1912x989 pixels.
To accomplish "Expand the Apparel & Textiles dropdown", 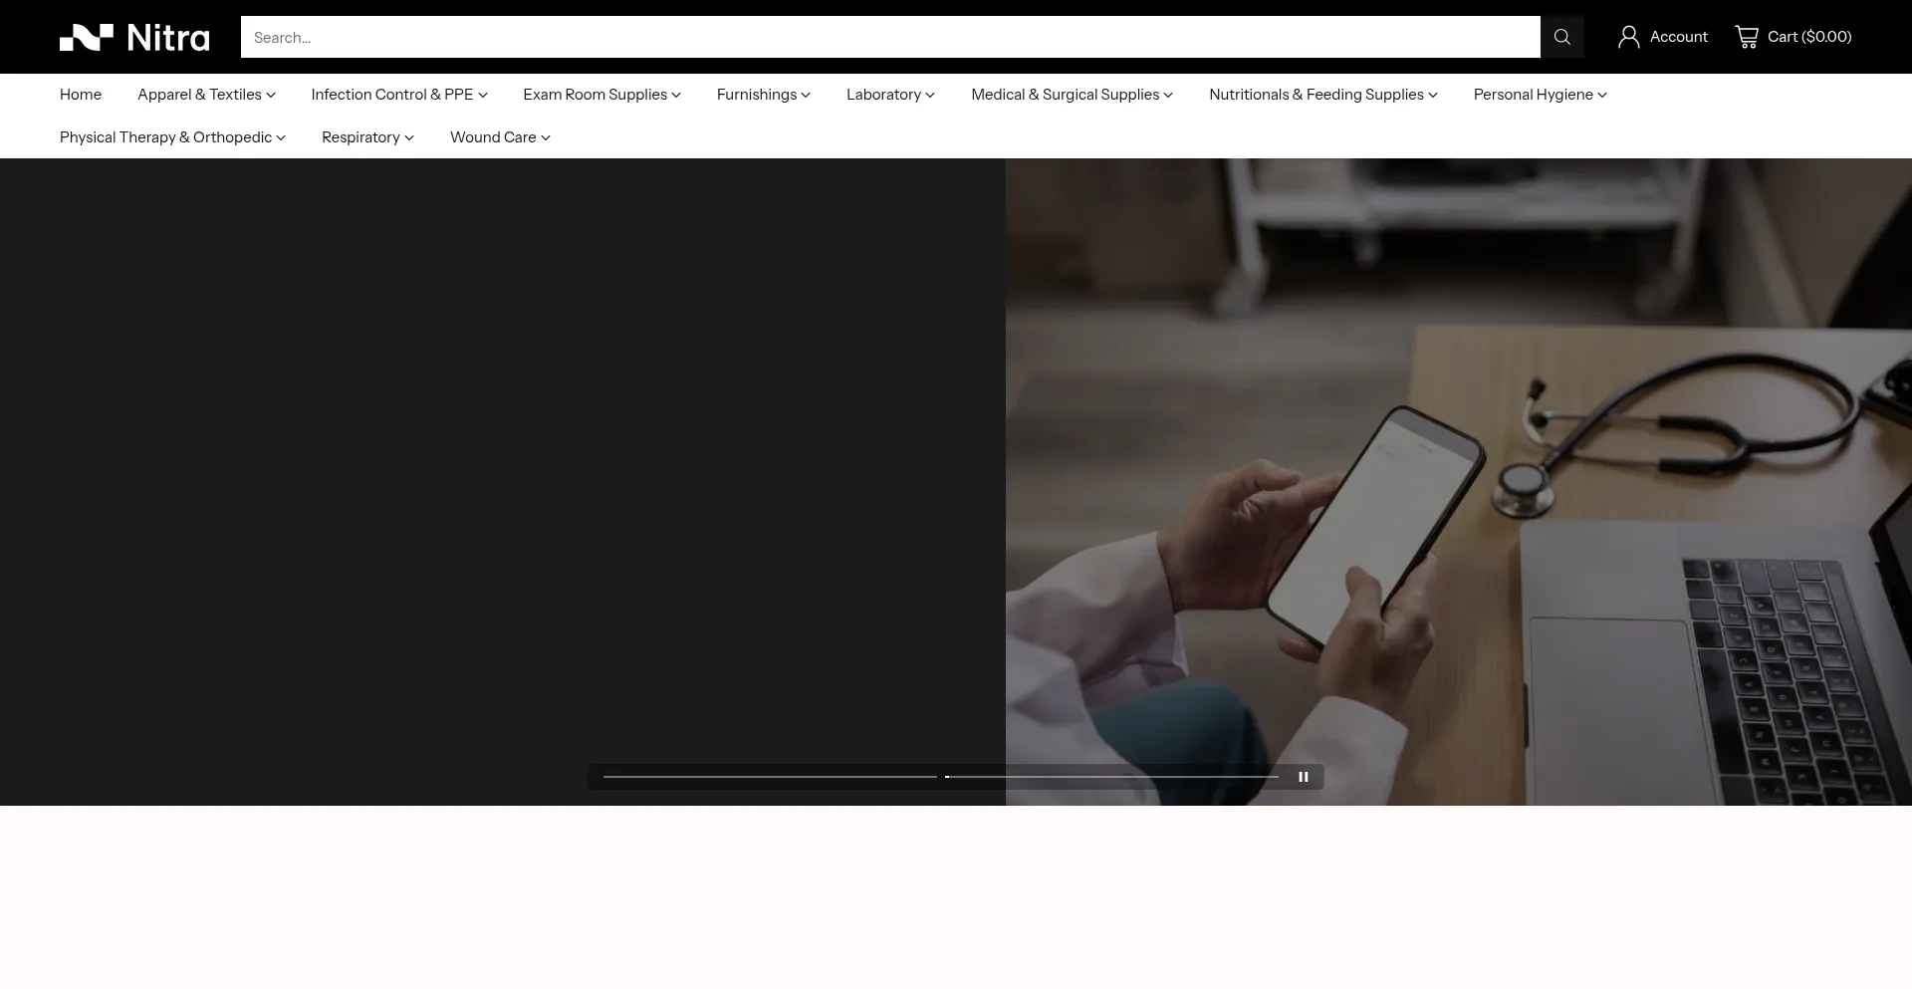I will (x=206, y=95).
